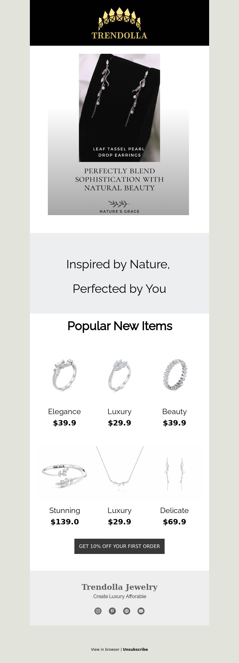Click the Trendolla crown logo
The height and width of the screenshot is (663, 239).
[119, 23]
